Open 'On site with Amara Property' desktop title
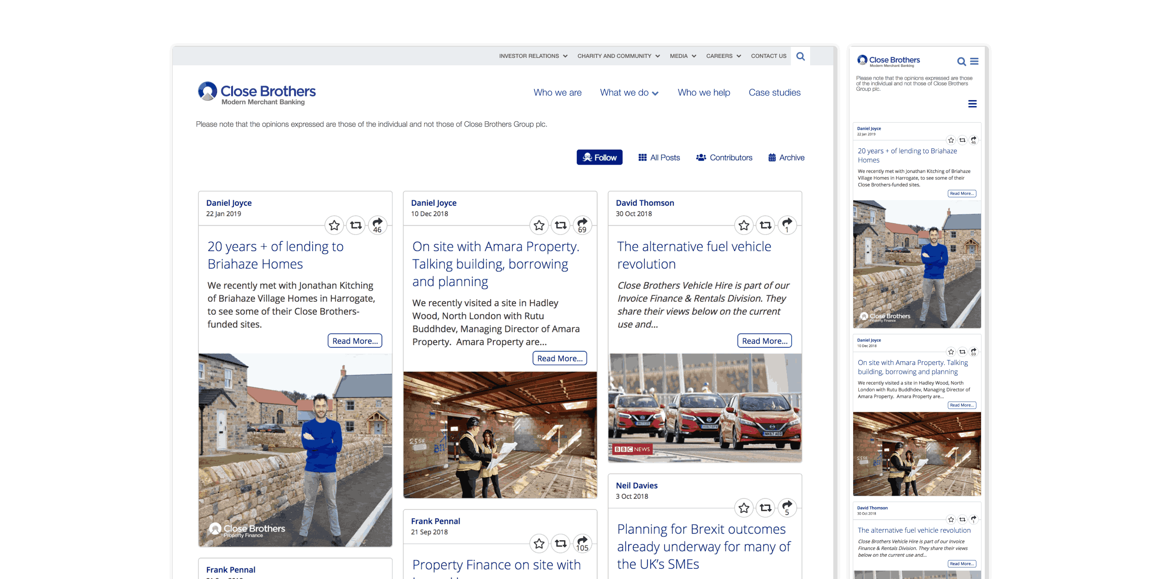The image size is (1158, 579). click(496, 264)
